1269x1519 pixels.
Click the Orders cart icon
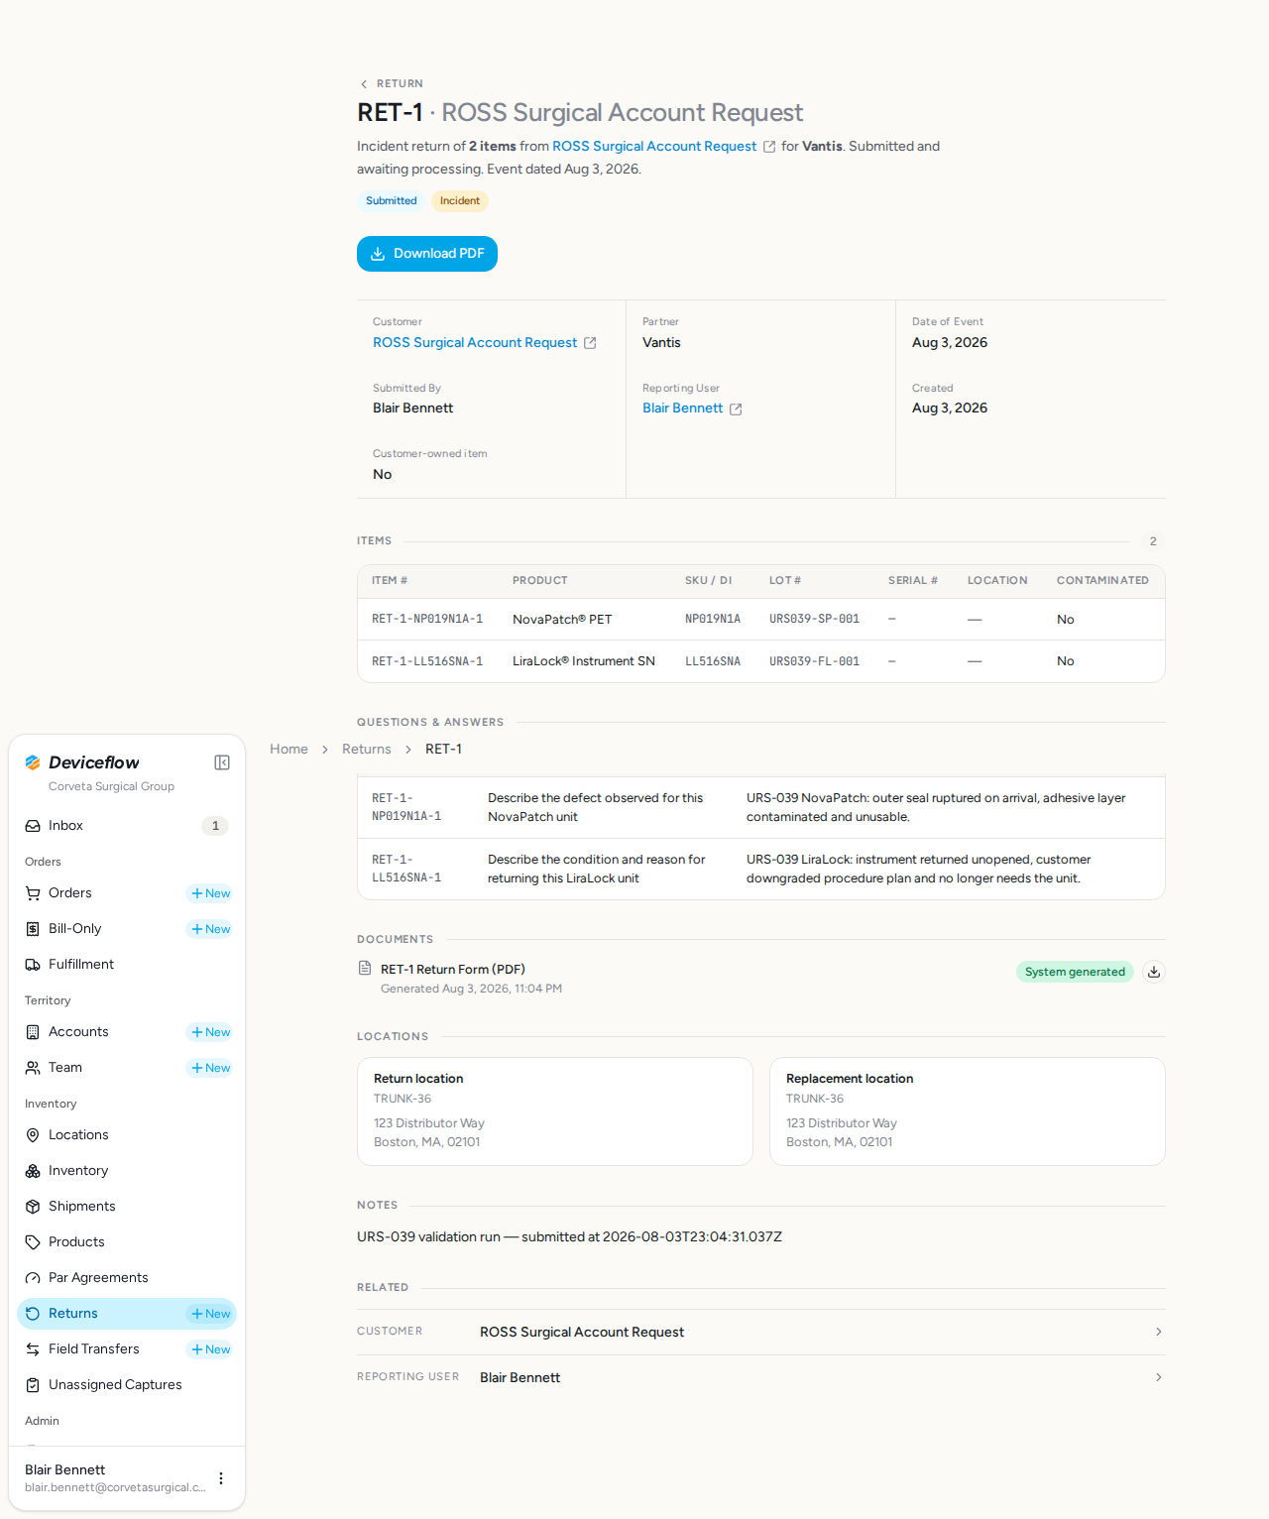point(33,893)
